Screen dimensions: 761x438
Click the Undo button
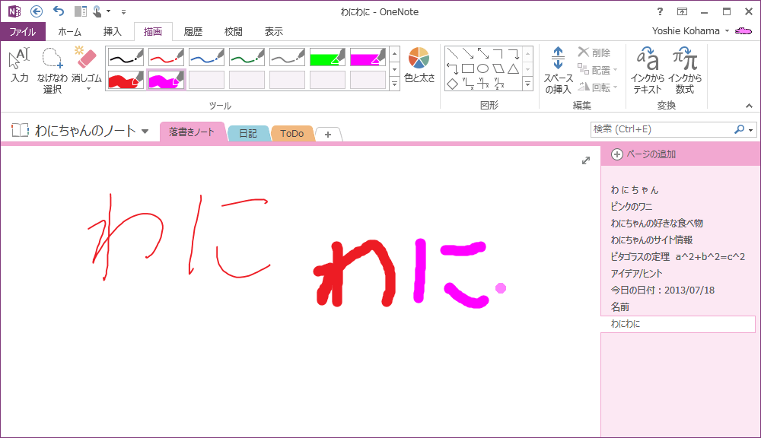tap(59, 11)
